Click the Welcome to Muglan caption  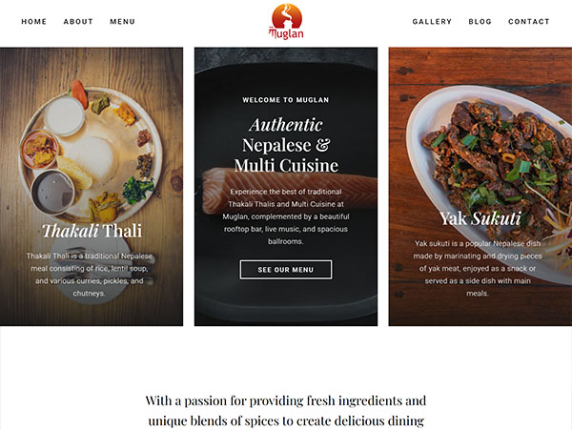(x=286, y=100)
